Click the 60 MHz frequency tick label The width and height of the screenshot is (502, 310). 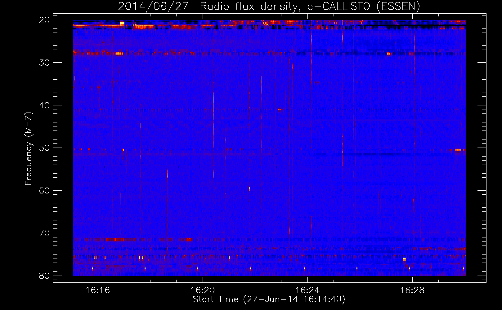(x=44, y=191)
